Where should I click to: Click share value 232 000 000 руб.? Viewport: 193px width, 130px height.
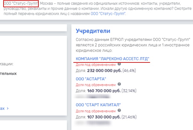coord(104,71)
